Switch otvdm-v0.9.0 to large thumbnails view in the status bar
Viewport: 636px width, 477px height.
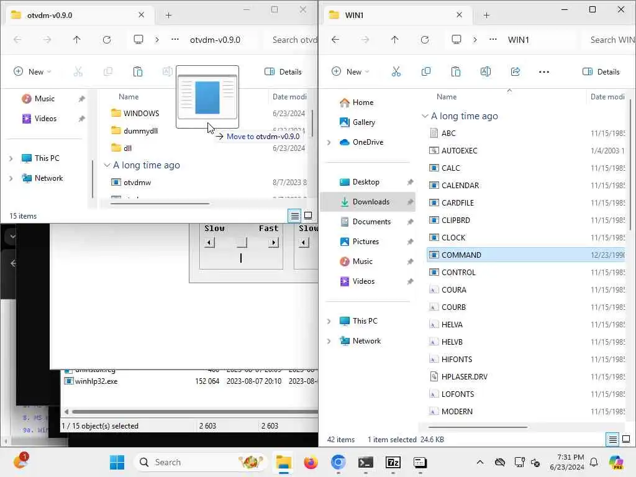coord(308,216)
